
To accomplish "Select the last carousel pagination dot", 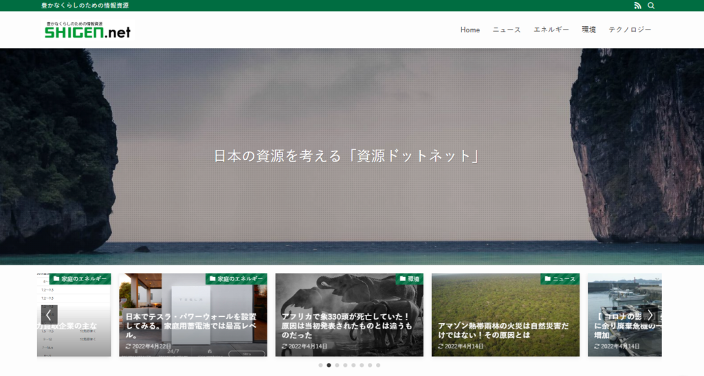I will tap(378, 366).
